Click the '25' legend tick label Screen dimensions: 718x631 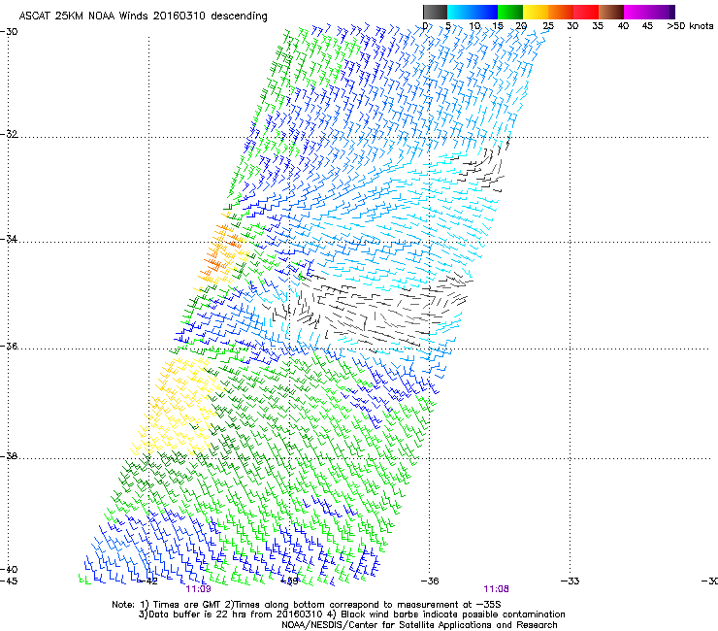click(x=548, y=26)
